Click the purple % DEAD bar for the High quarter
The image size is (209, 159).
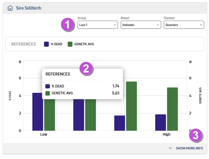coord(160,122)
